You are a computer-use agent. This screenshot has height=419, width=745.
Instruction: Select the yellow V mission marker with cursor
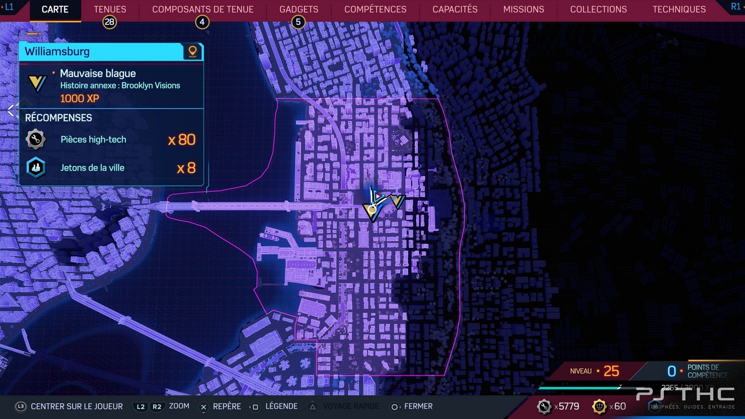tap(372, 211)
